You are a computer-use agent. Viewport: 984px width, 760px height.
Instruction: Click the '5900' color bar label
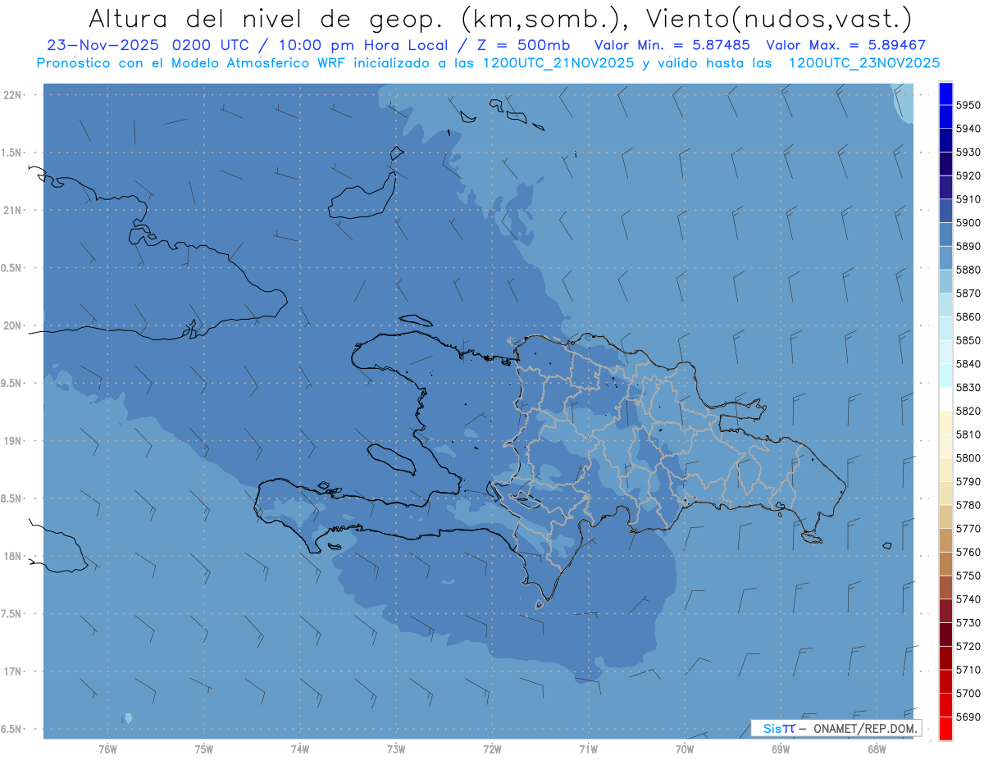(968, 223)
